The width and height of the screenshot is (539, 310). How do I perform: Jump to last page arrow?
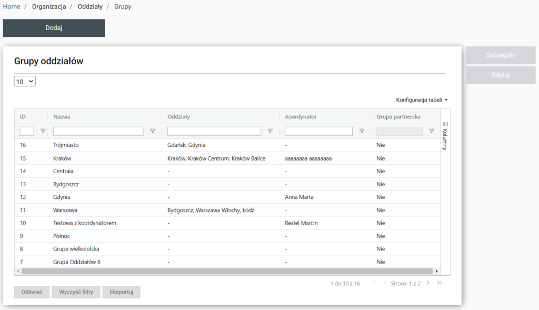point(440,283)
